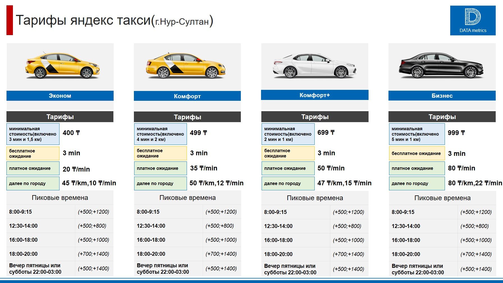Click the 999 ₸ minimum price in Бизнес

456,133
